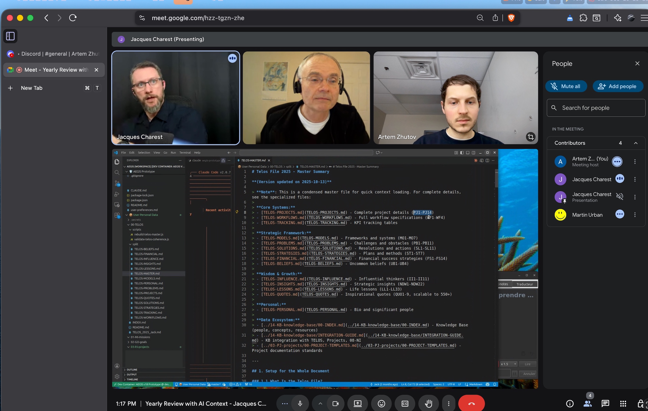Viewport: 648px width, 411px height.
Task: Turn on captions with the CC icon
Action: coord(404,403)
